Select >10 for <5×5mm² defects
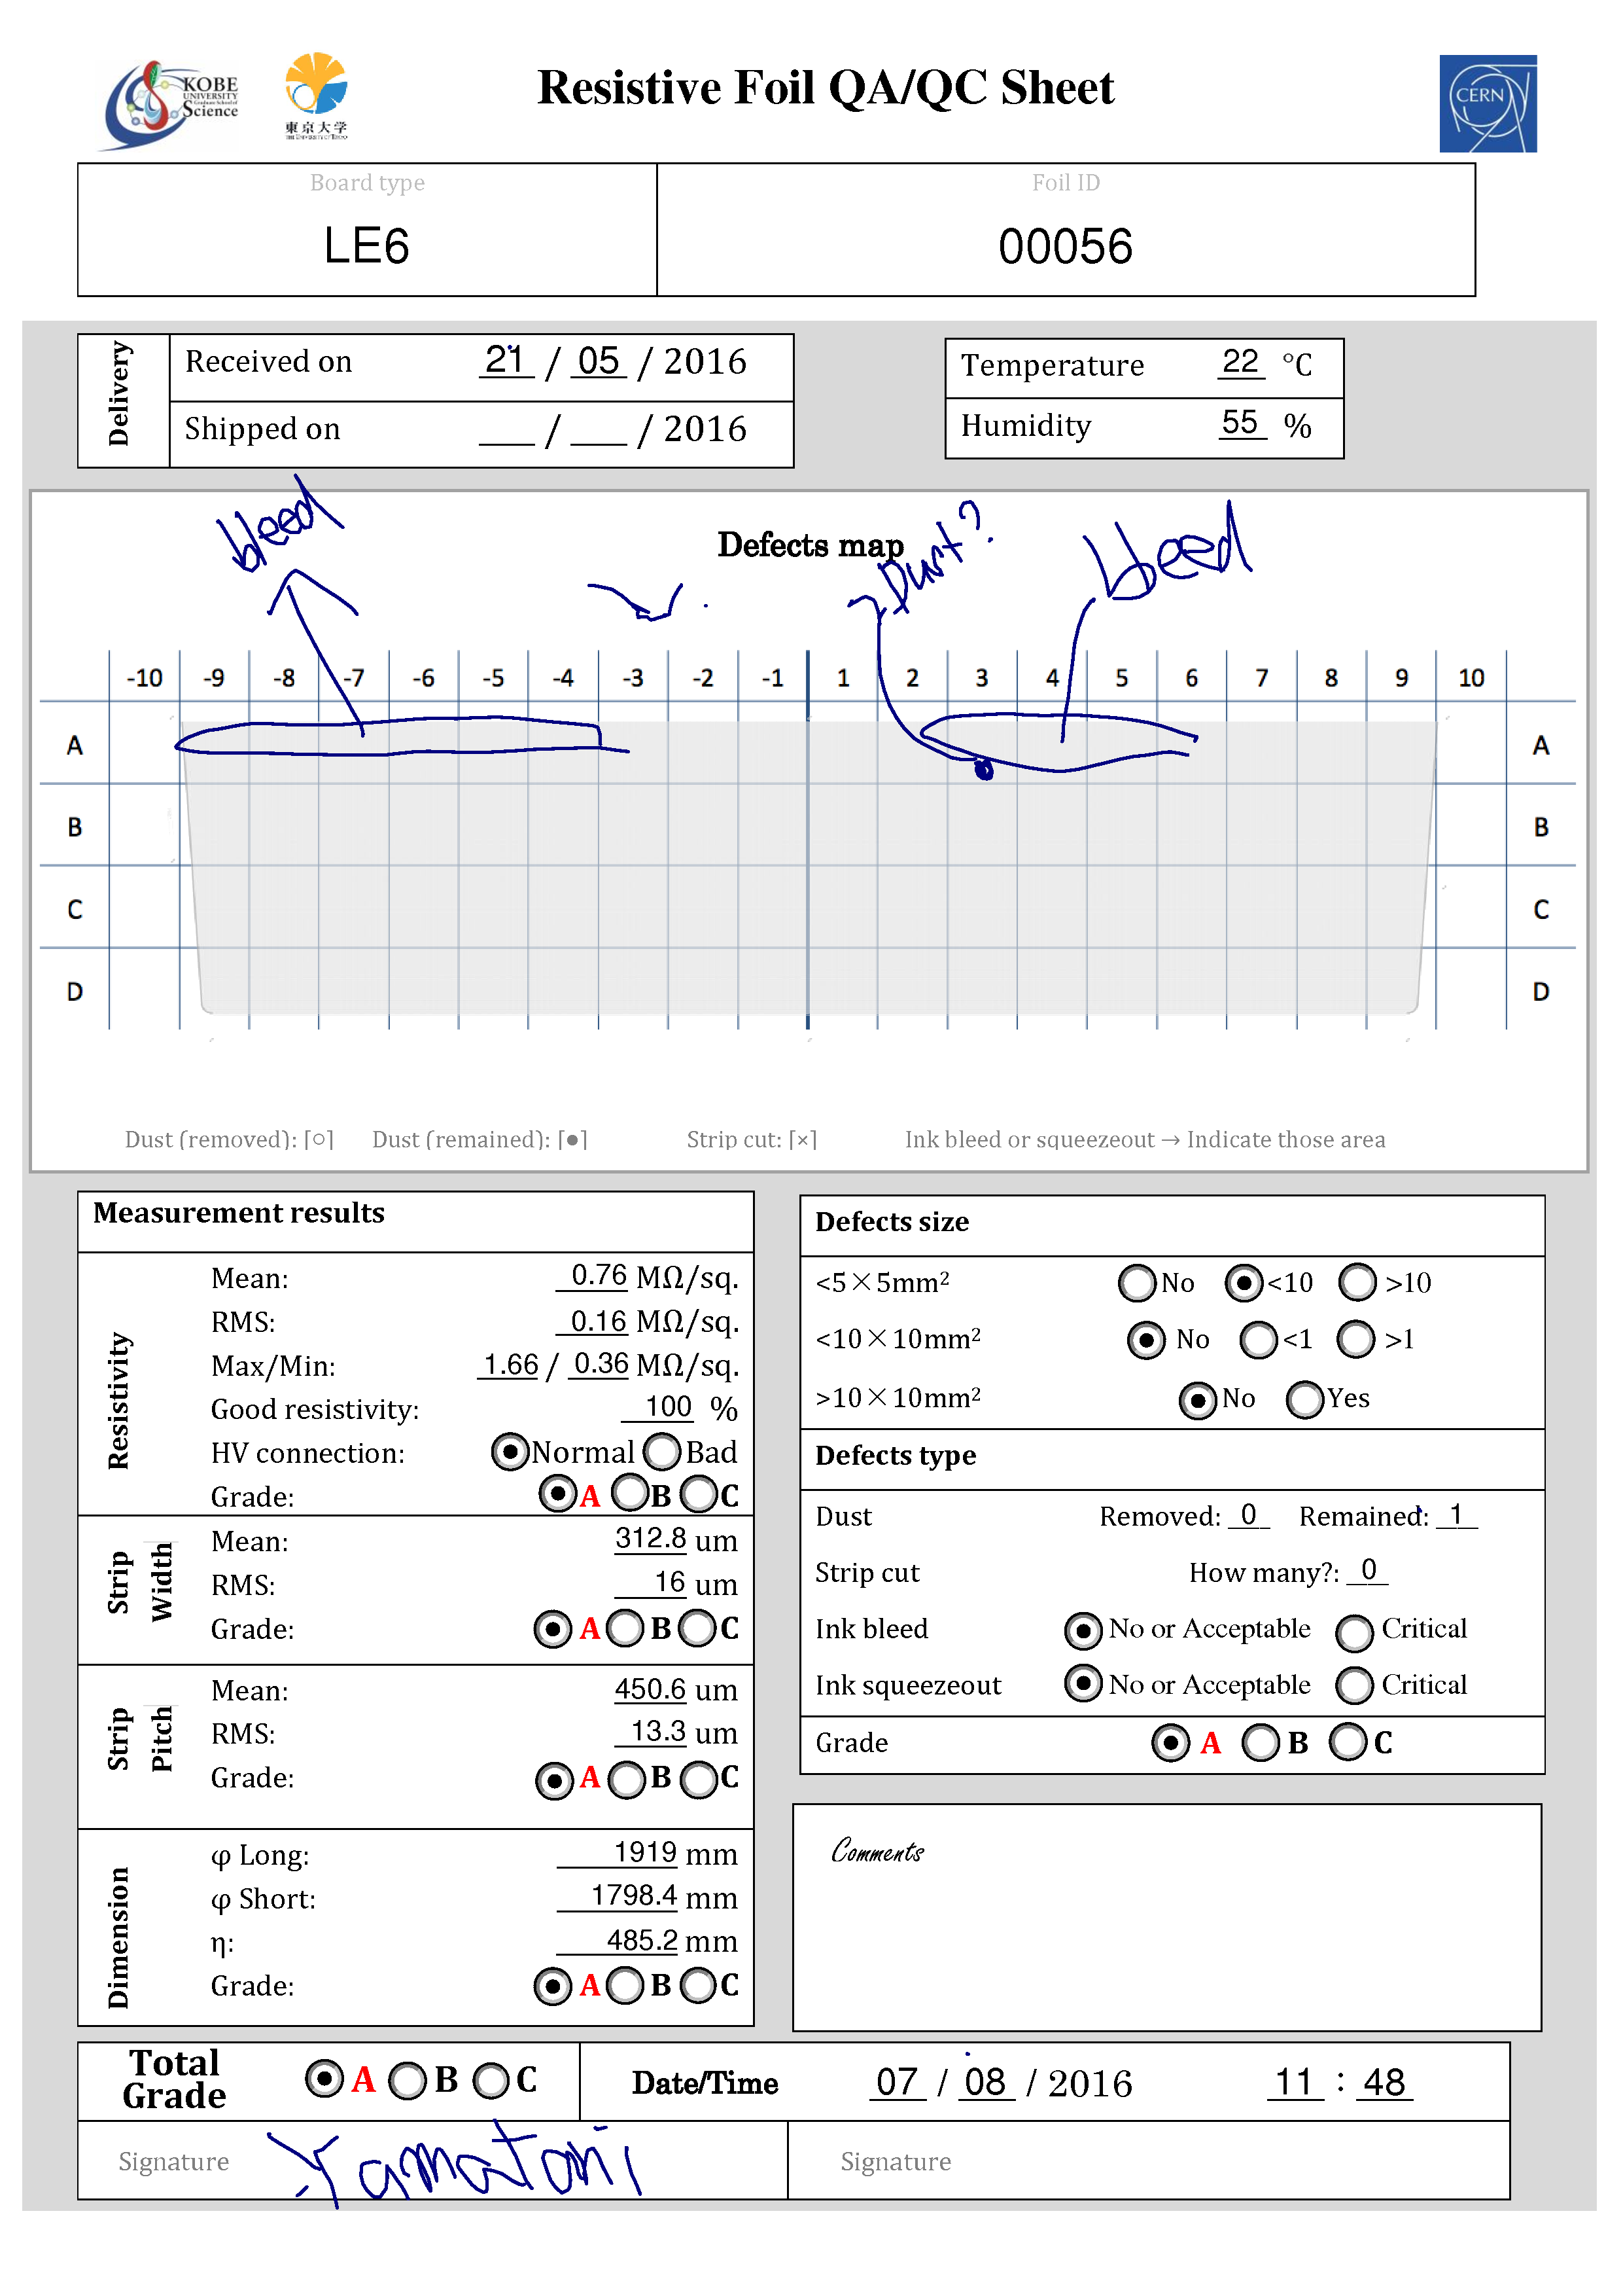 coord(1357,1283)
